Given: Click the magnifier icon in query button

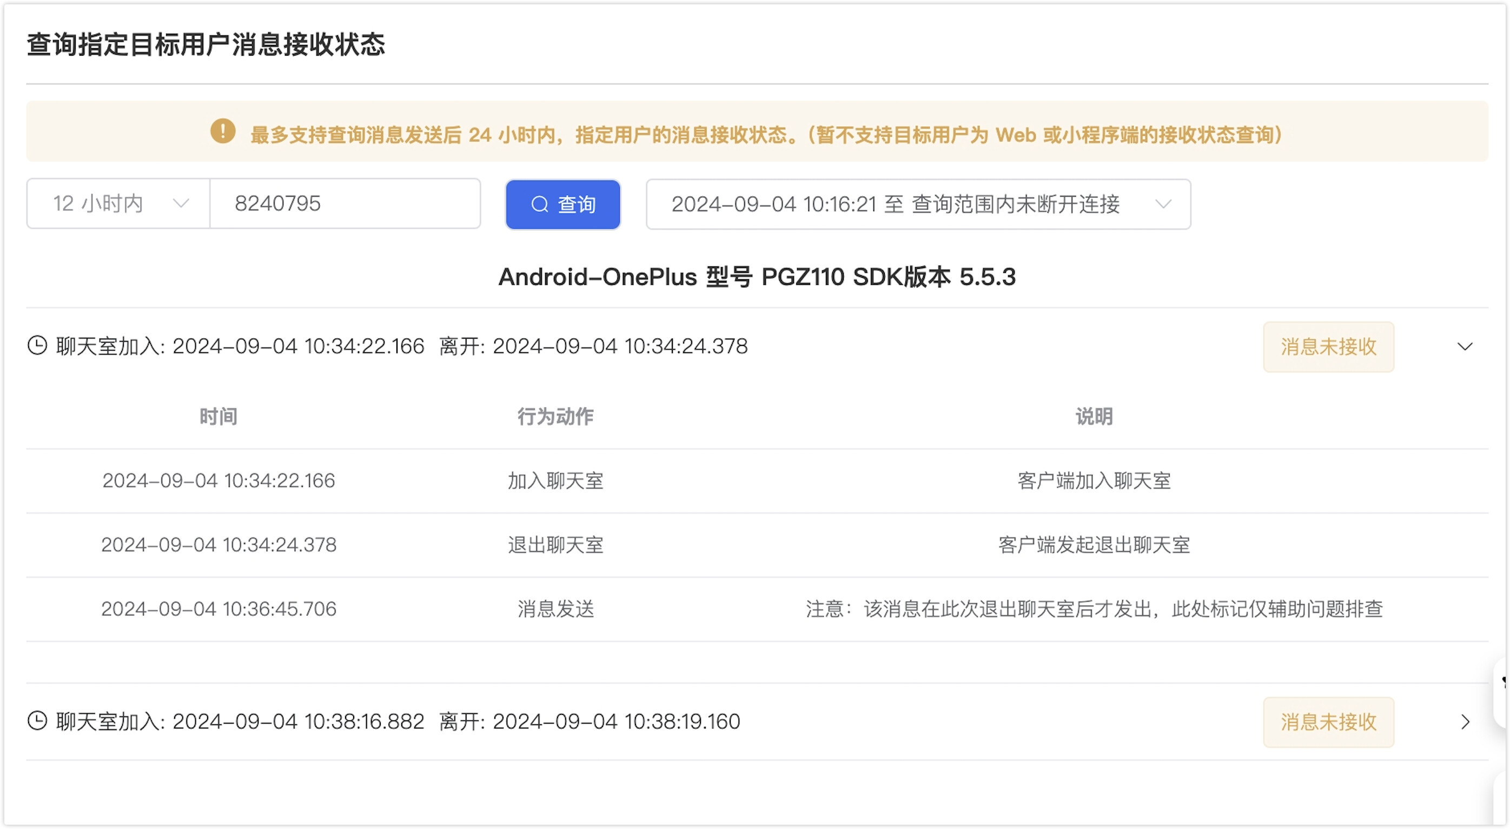Looking at the screenshot, I should pos(539,204).
